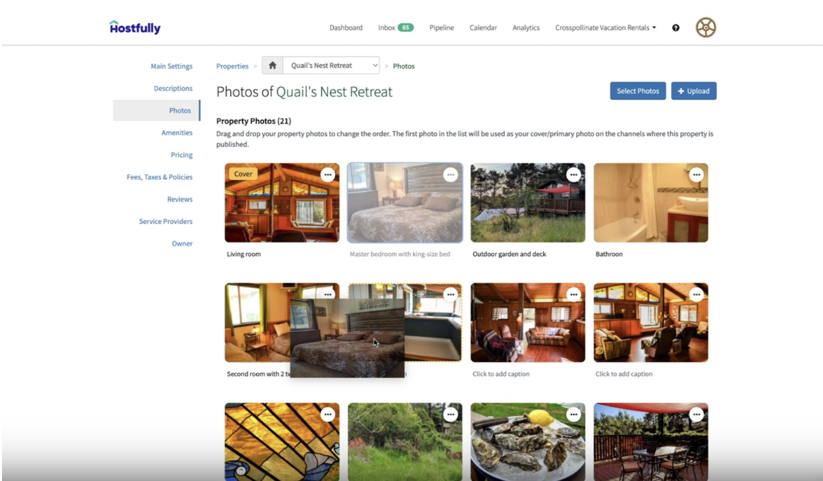Open options on the deck dining photo
The height and width of the screenshot is (481, 823).
pos(697,414)
